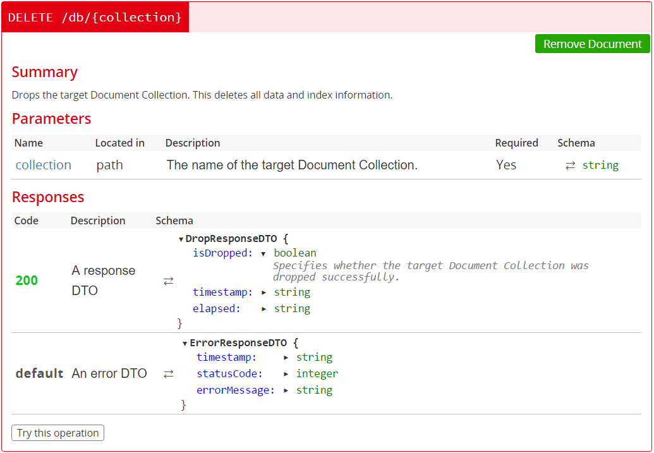Click the 'A response DTO' description
The height and width of the screenshot is (453, 654).
coord(104,281)
